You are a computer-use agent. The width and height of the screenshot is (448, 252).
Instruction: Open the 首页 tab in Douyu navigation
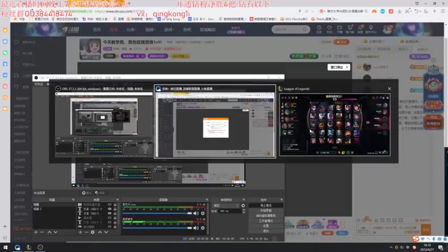(x=97, y=30)
